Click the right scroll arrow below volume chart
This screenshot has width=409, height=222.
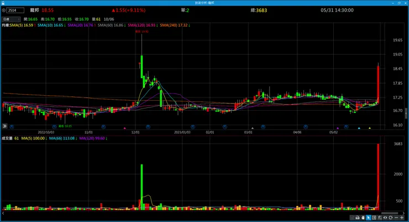click(403, 213)
